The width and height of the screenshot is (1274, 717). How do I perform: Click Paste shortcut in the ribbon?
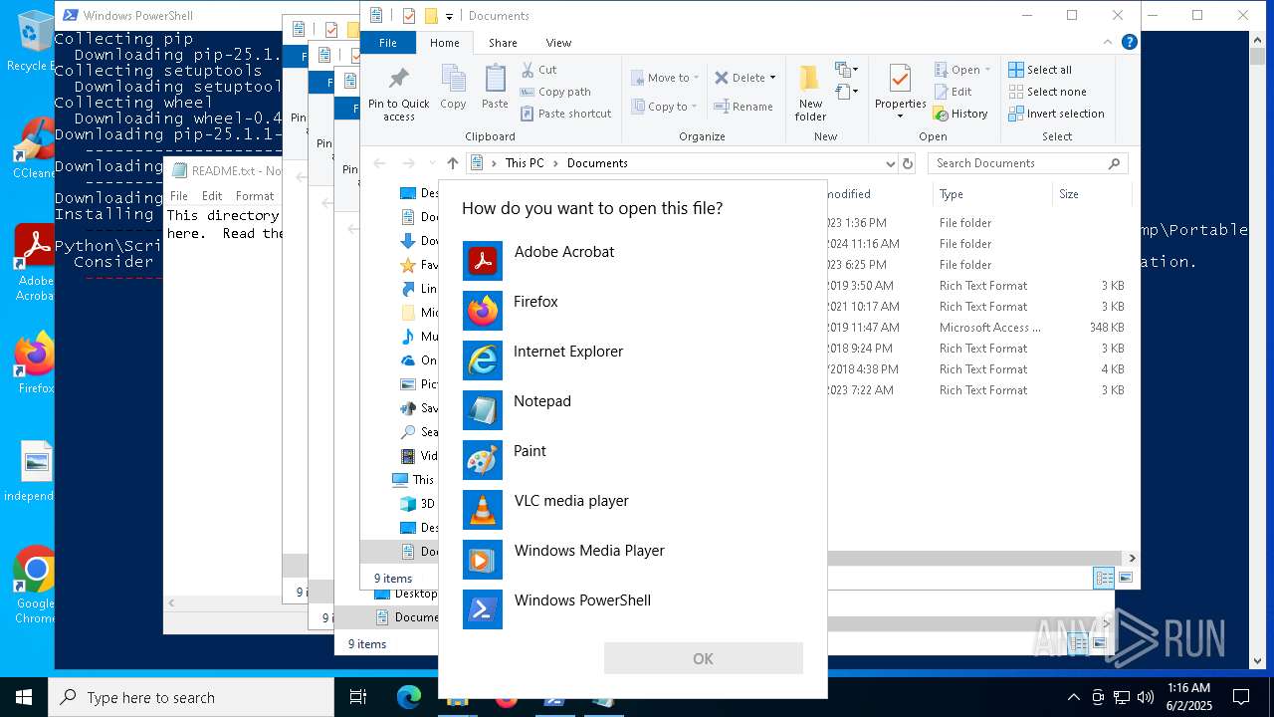click(565, 114)
